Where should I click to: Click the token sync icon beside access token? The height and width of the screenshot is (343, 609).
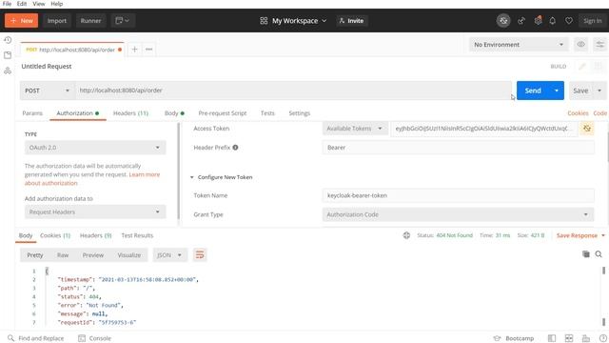[587, 129]
